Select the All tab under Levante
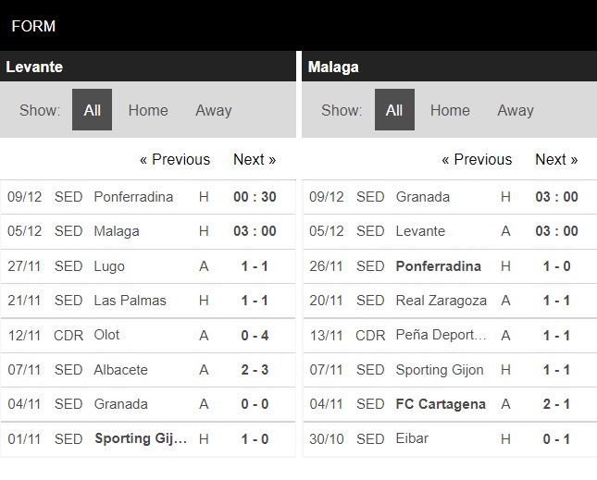The height and width of the screenshot is (480, 597). click(x=93, y=110)
